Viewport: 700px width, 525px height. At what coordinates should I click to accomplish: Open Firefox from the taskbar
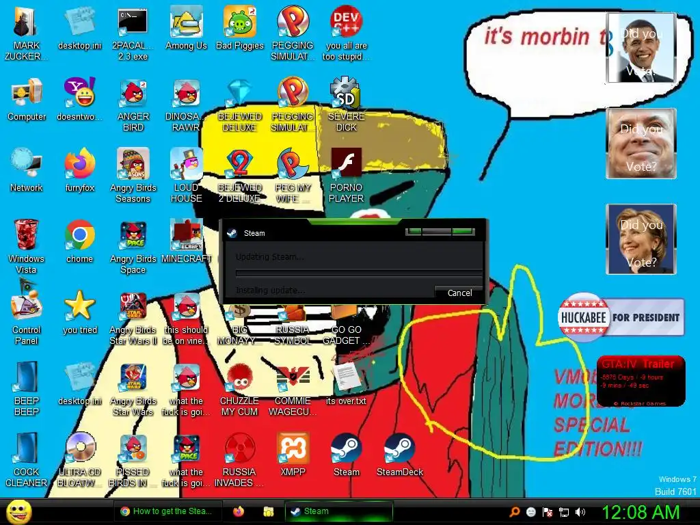(239, 511)
